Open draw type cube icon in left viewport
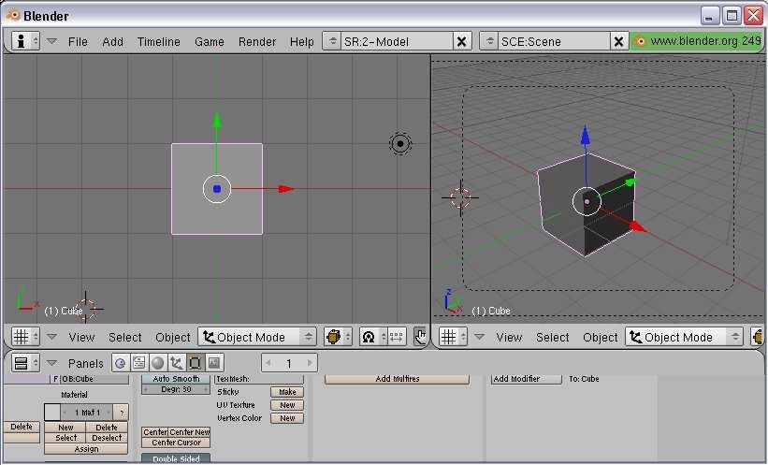 (x=338, y=337)
